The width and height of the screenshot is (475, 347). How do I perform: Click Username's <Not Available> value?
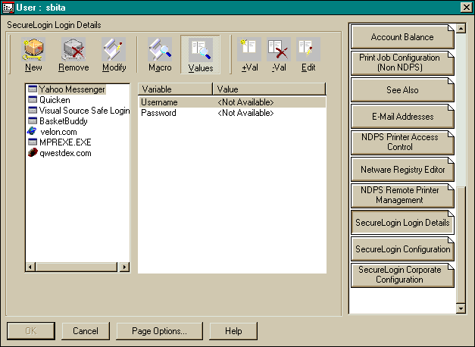point(245,102)
